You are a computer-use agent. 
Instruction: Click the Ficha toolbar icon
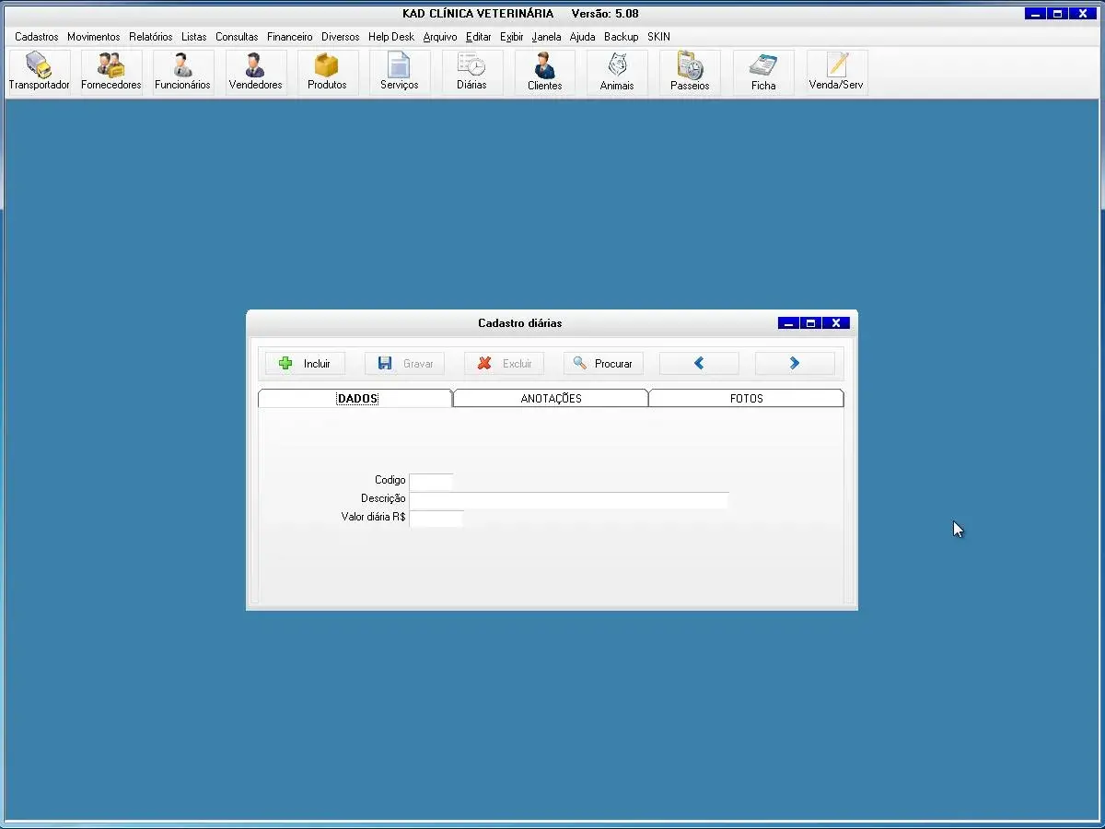[763, 72]
